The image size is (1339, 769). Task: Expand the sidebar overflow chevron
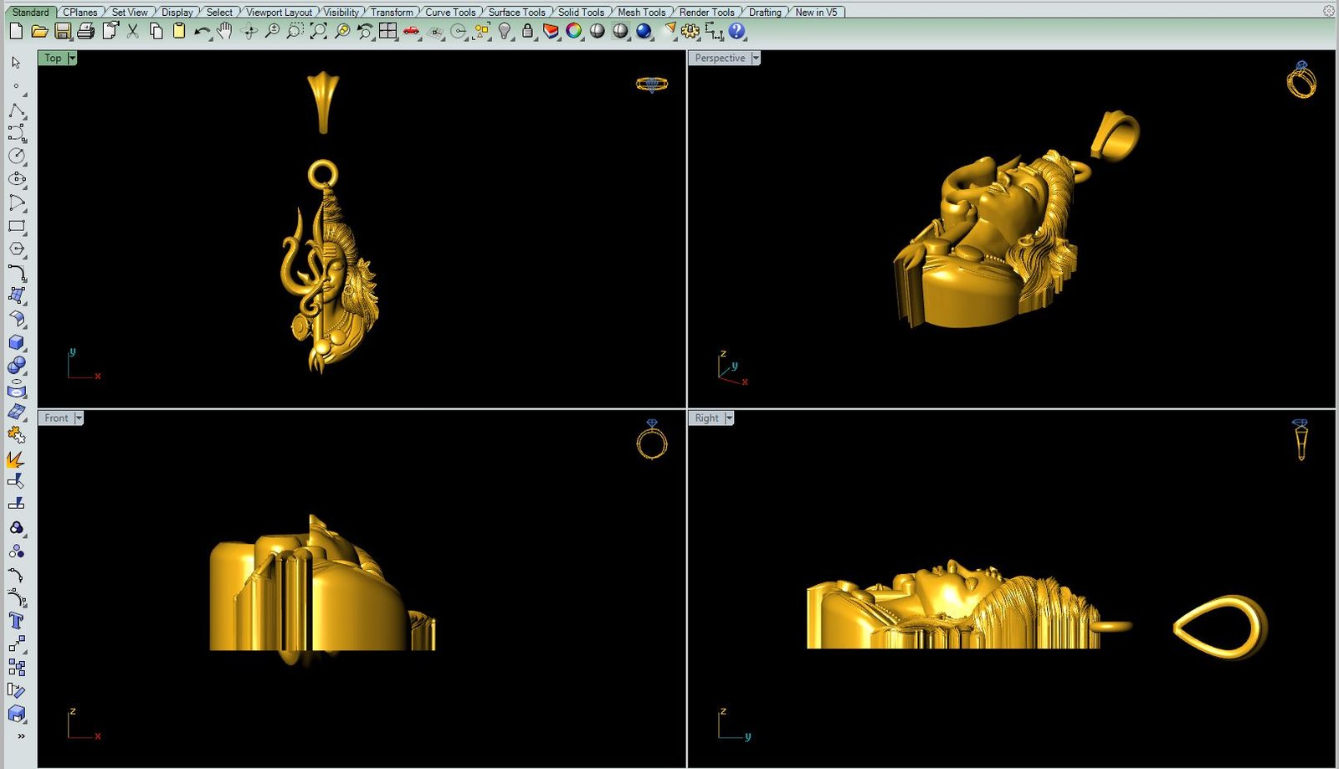click(21, 736)
